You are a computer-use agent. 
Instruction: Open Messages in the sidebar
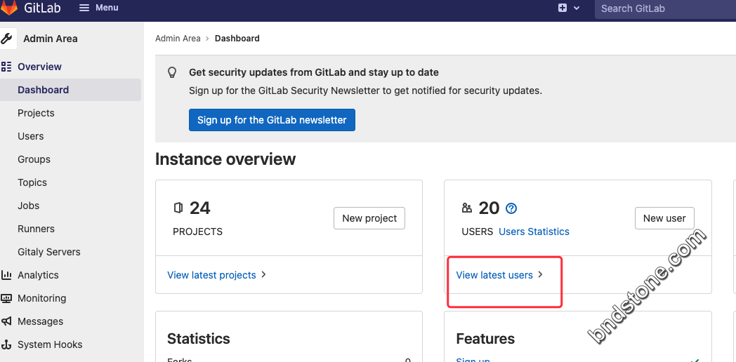pyautogui.click(x=40, y=321)
